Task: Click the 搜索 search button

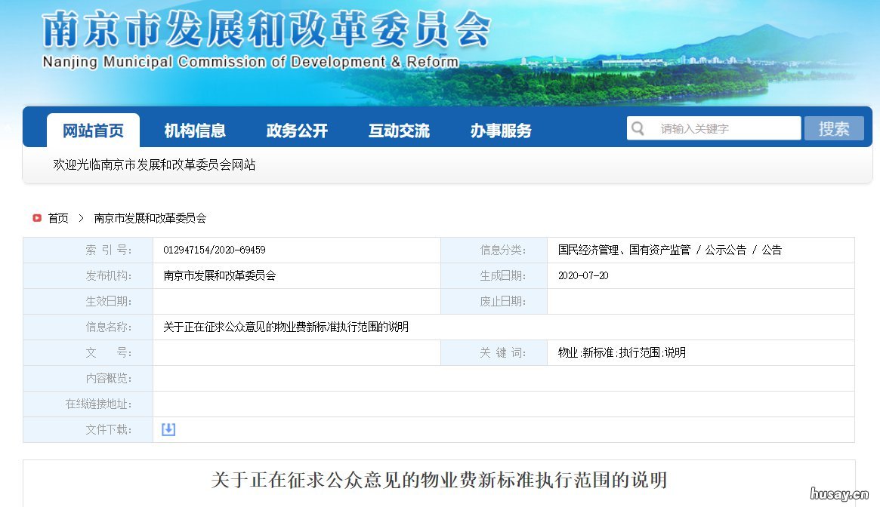Action: pos(834,128)
